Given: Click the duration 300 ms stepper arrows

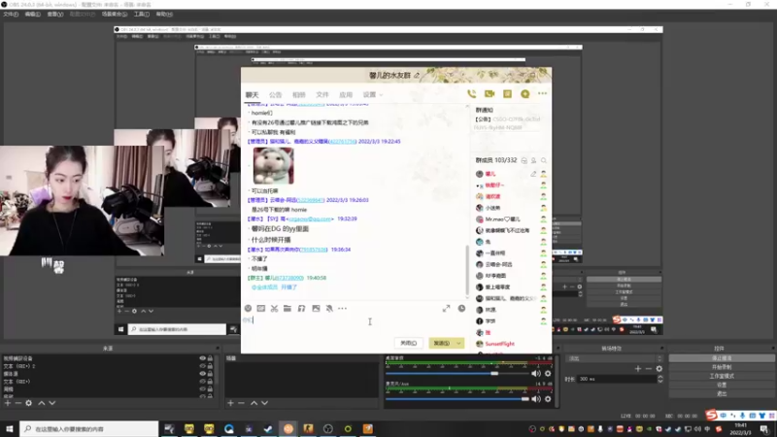Looking at the screenshot, I should tap(660, 379).
